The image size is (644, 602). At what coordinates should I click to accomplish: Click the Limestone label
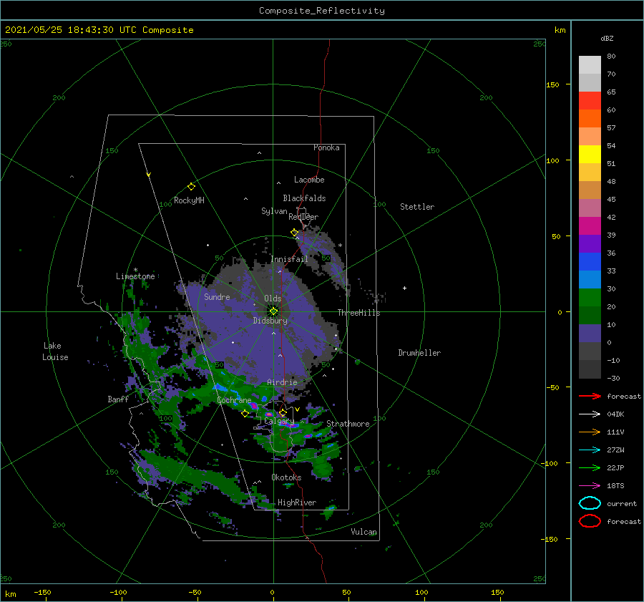[x=135, y=276]
